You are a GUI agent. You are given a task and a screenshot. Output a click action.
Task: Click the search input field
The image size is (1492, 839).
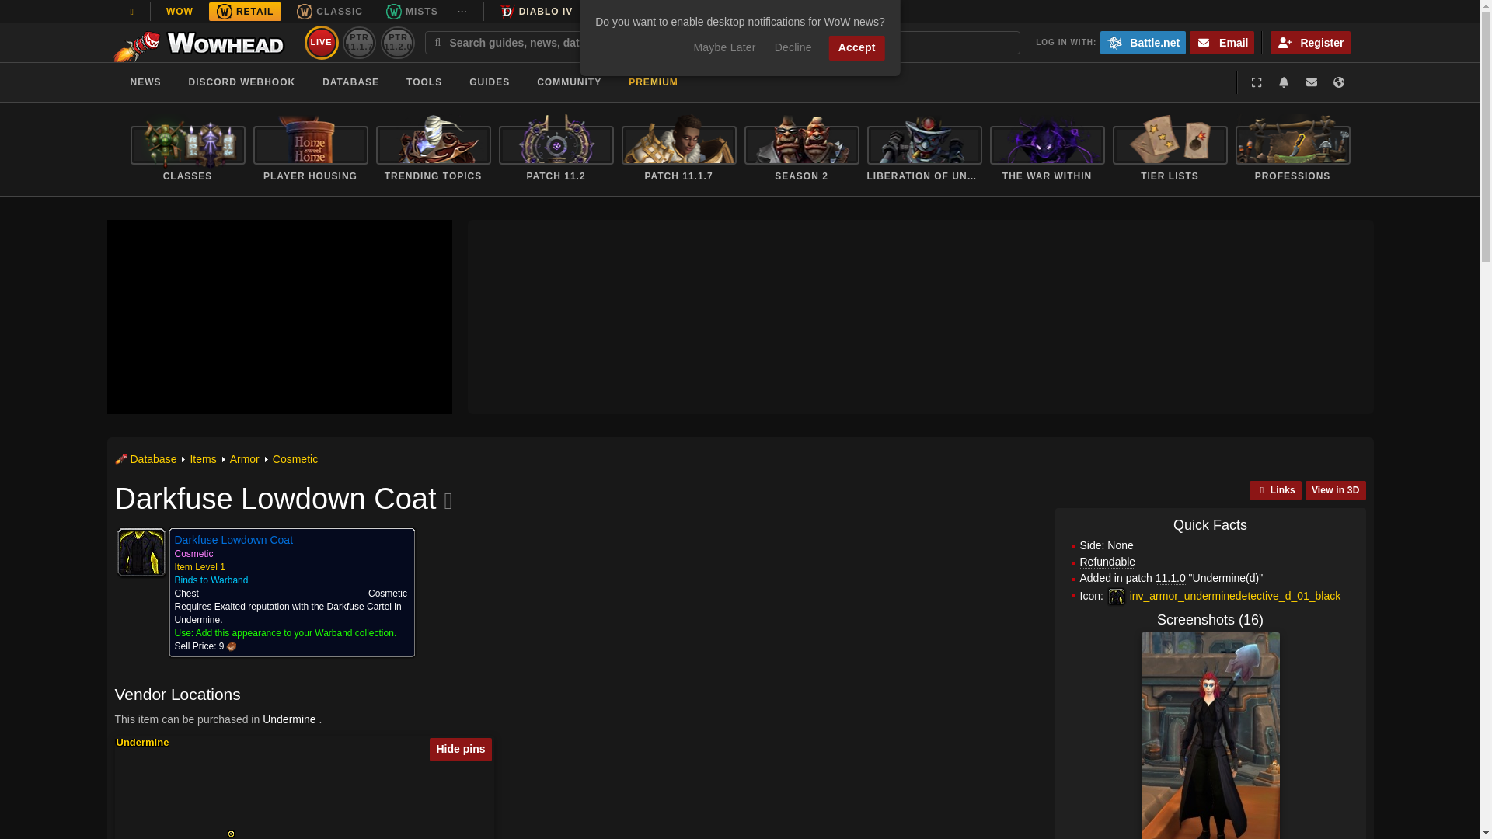pos(723,43)
